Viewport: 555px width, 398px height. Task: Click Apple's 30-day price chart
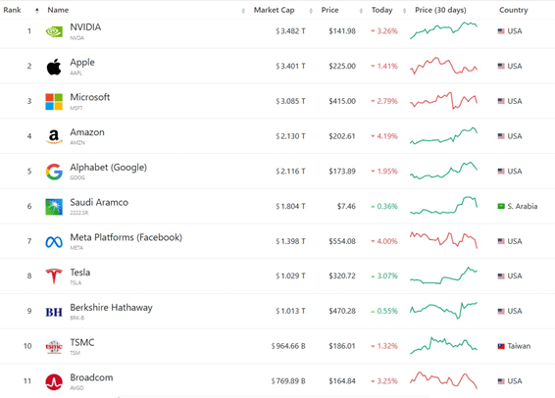[x=443, y=66]
